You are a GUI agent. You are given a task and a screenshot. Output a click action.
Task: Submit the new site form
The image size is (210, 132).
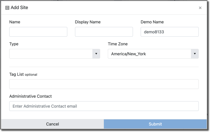coord(155,124)
